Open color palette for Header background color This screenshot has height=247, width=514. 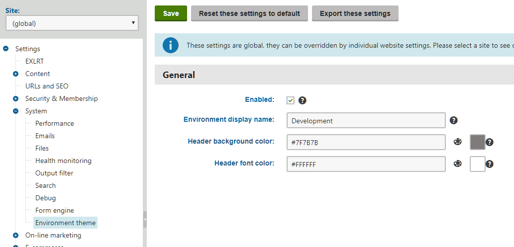(x=457, y=142)
